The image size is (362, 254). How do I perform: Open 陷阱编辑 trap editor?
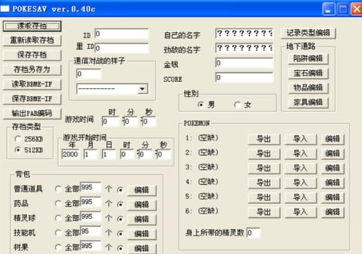308,59
